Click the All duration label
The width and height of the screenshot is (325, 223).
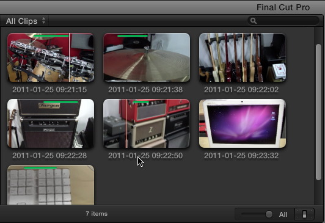tap(283, 214)
